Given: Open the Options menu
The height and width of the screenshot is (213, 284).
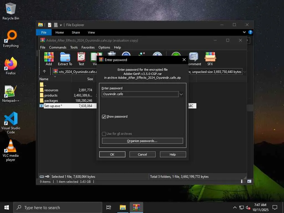Looking at the screenshot, I should tap(104, 47).
